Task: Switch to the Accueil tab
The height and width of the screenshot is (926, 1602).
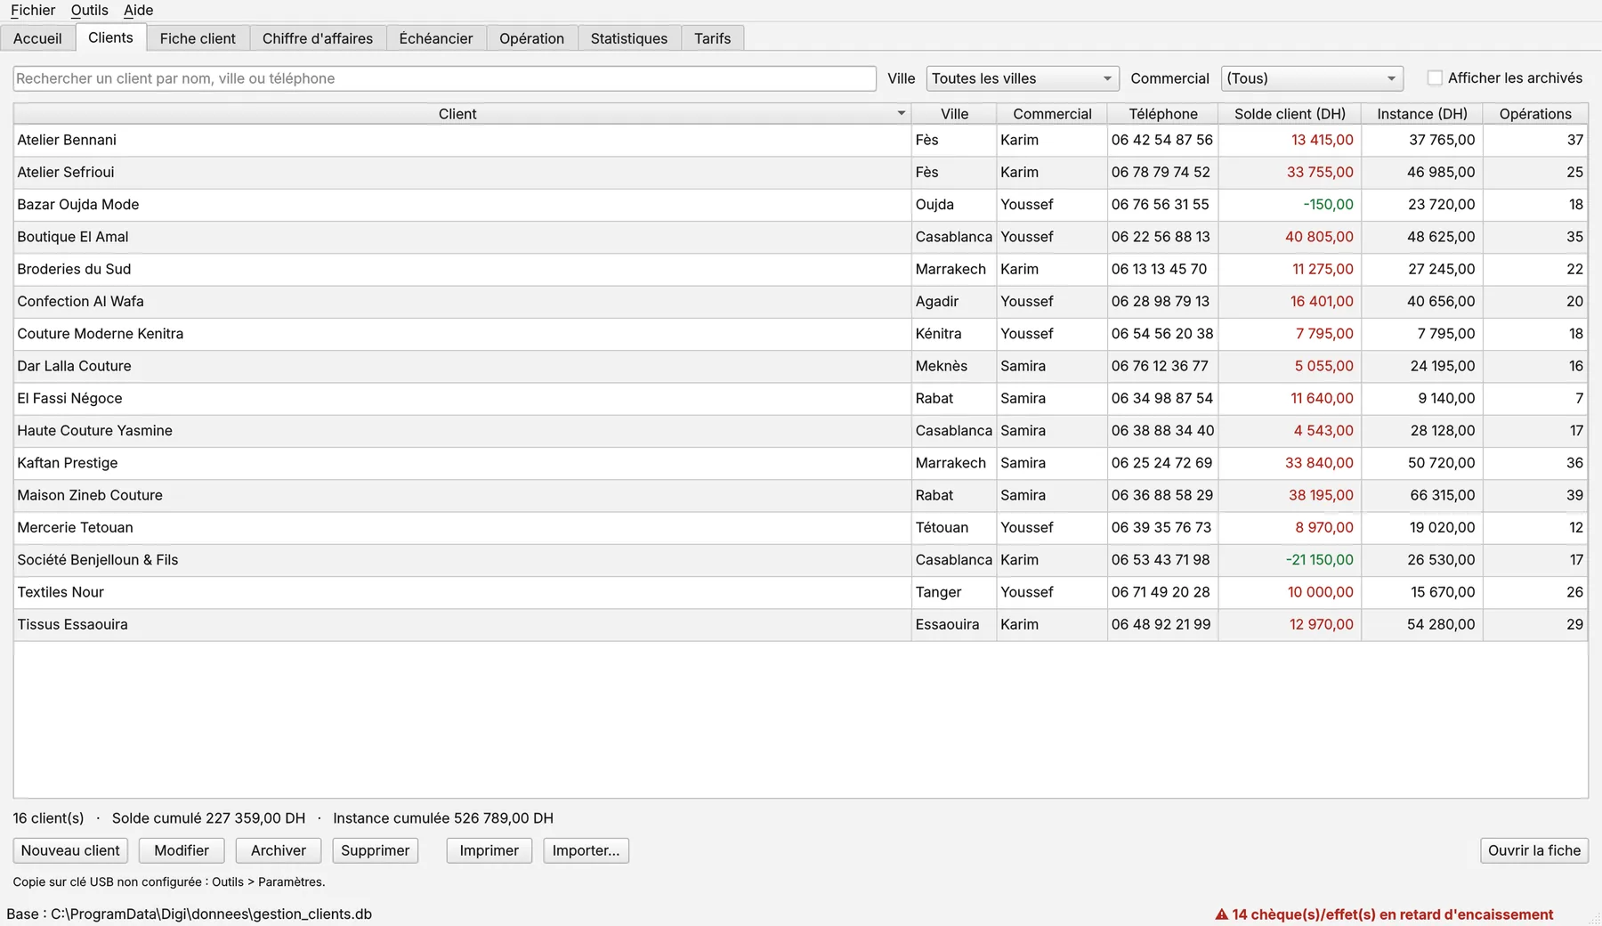Action: click(37, 38)
